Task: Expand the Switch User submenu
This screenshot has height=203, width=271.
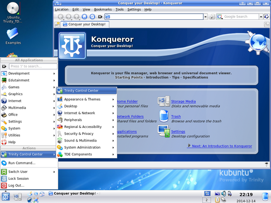Action: pos(29,172)
